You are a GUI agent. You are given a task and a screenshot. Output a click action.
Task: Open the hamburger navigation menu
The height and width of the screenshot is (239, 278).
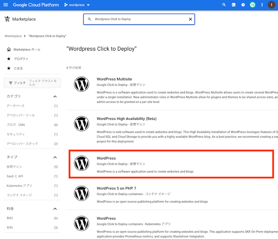point(6,5)
